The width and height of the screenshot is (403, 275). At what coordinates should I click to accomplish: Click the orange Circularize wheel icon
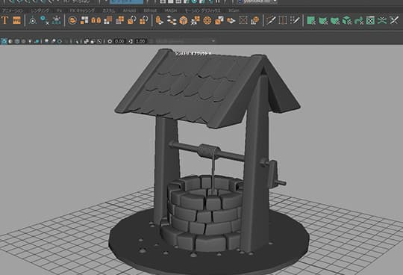pyautogui.click(x=207, y=20)
